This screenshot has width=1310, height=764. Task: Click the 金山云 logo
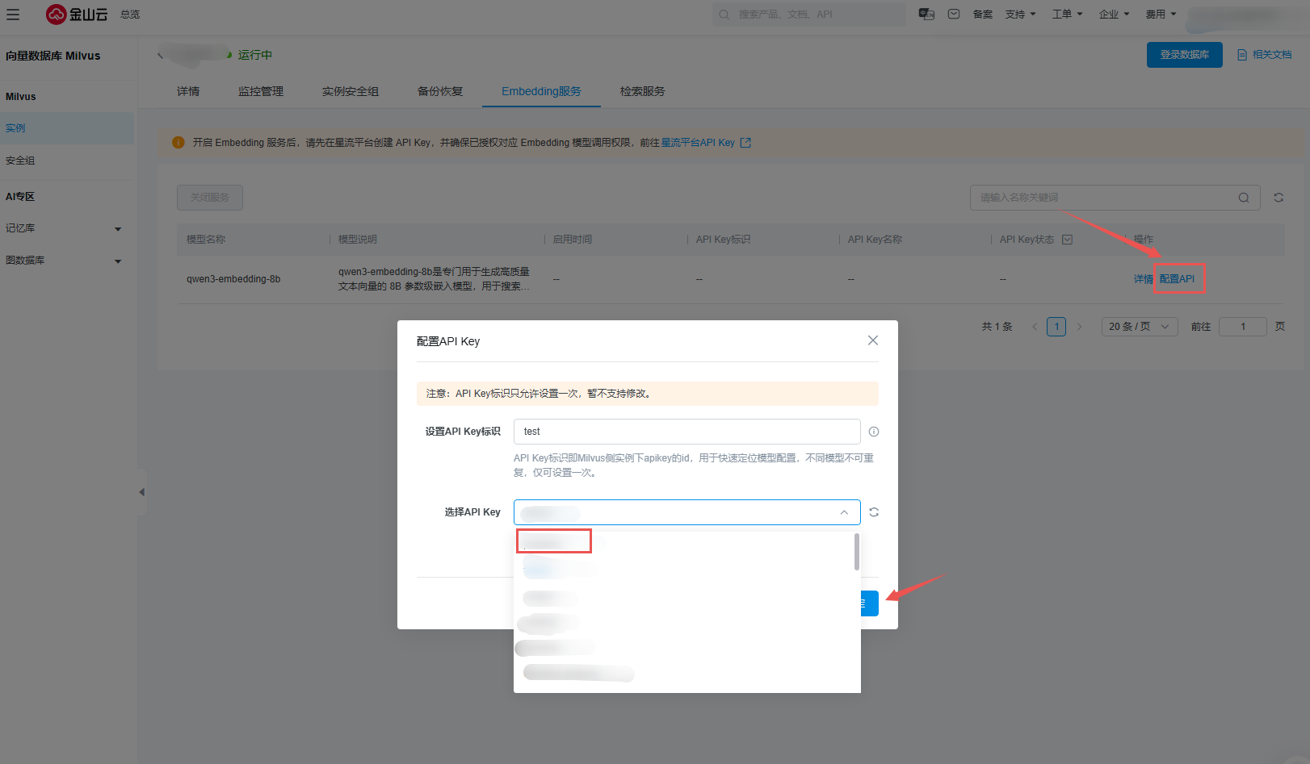(x=77, y=15)
